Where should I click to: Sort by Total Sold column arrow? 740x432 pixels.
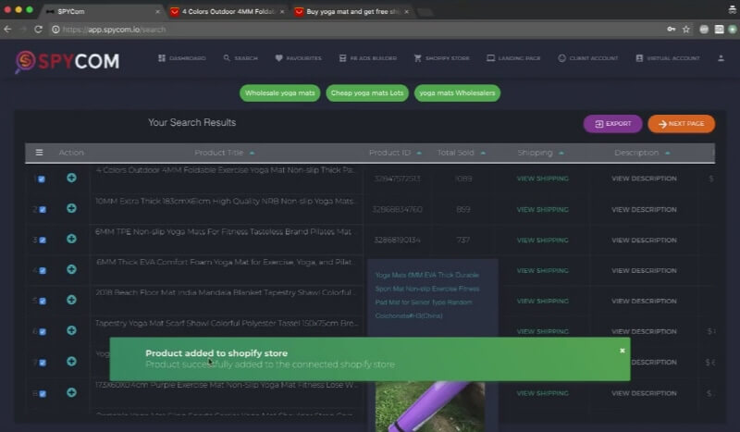click(483, 153)
